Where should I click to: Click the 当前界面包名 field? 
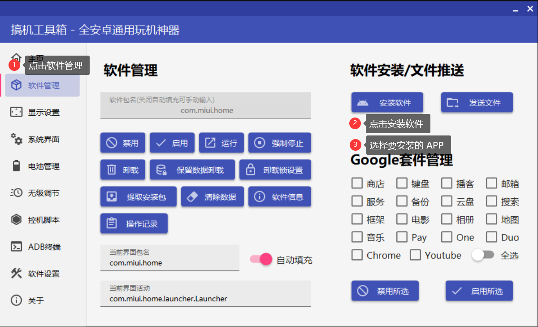tap(170, 258)
